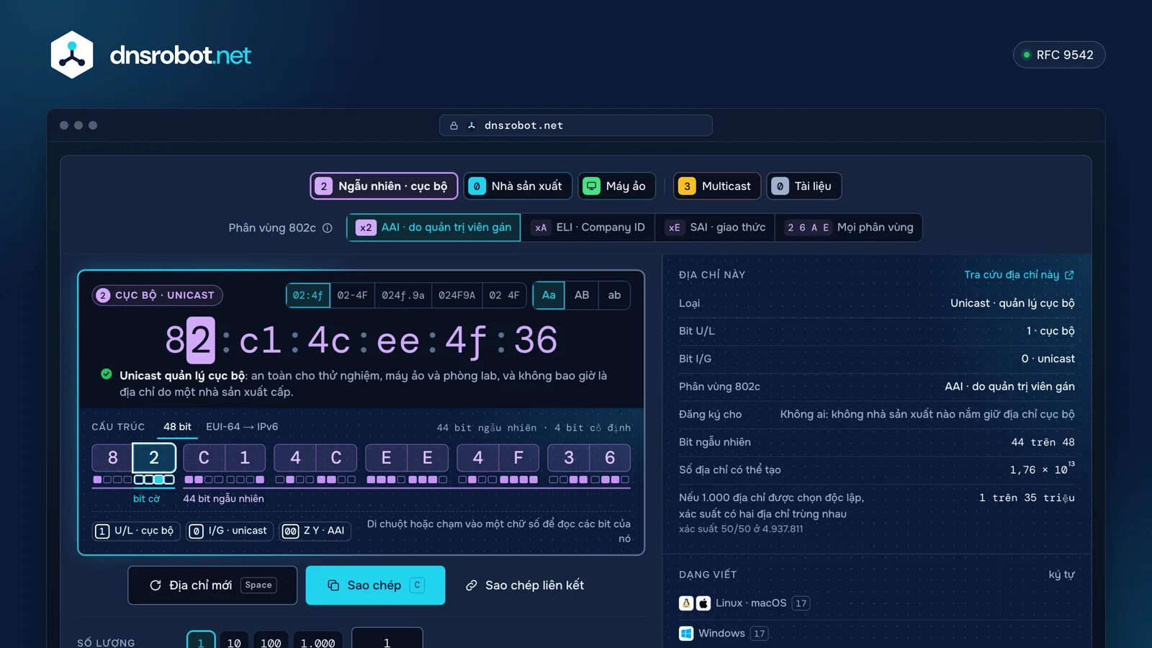Image resolution: width=1152 pixels, height=648 pixels.
Task: Select the 02:4f colon format
Action: [308, 295]
